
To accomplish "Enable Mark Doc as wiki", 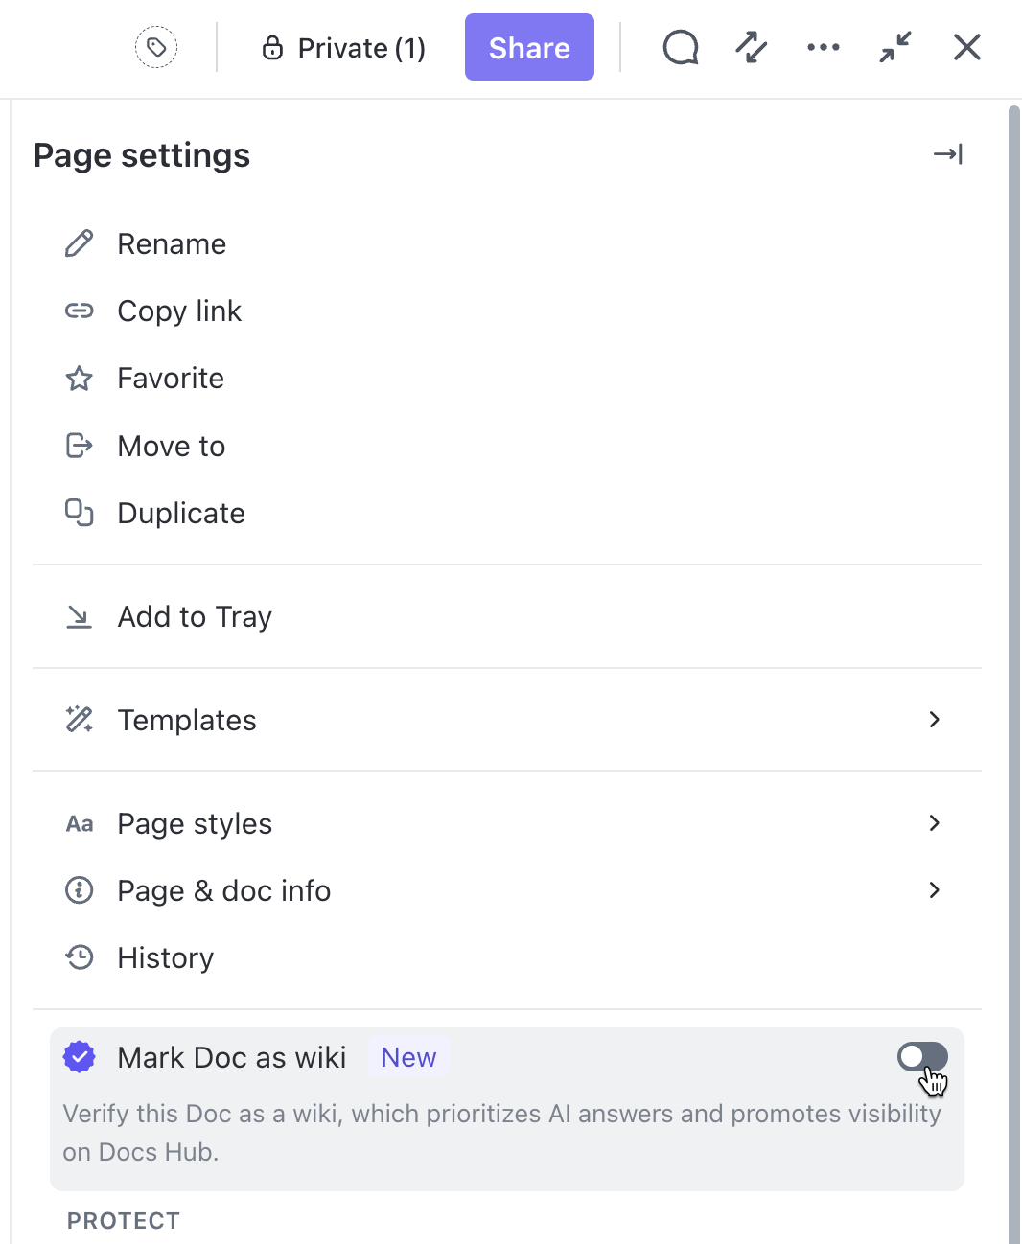I will coord(922,1056).
